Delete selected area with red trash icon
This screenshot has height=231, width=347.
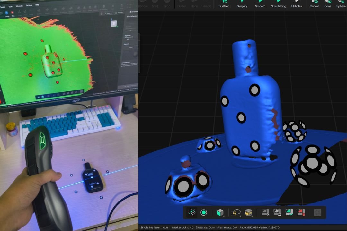(301, 212)
